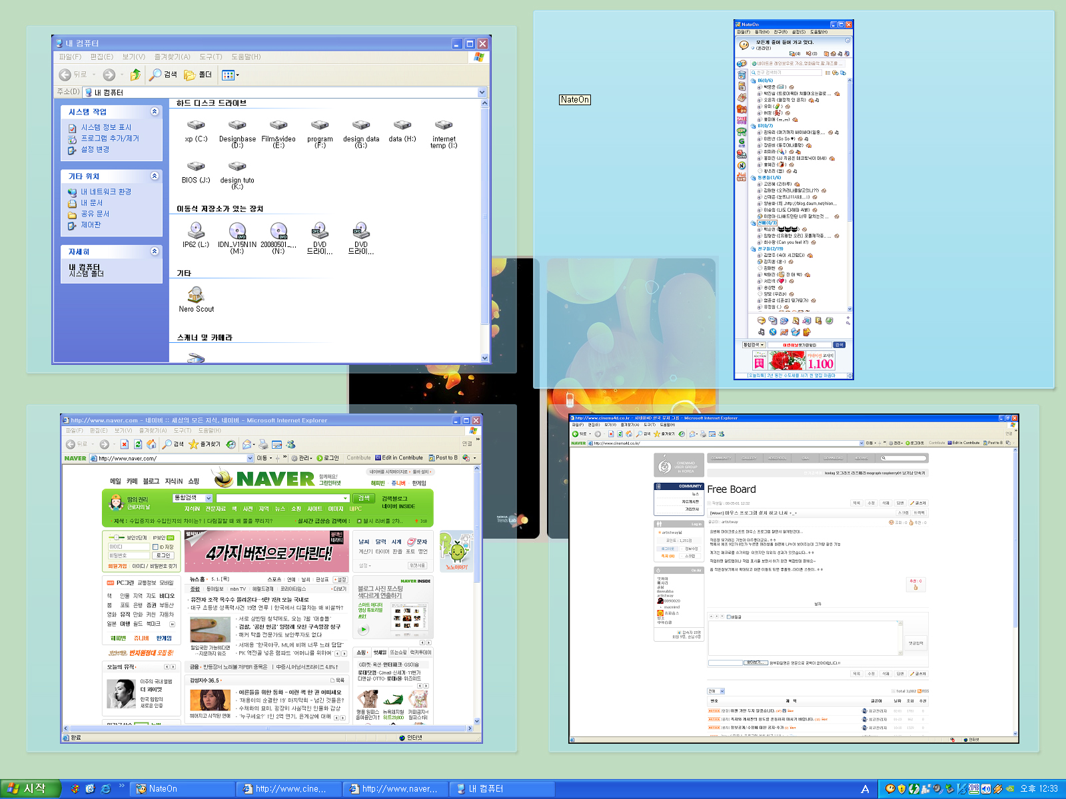This screenshot has width=1066, height=799.
Task: Click 시스템 정보 표시 link in My Computer
Action: click(x=106, y=127)
